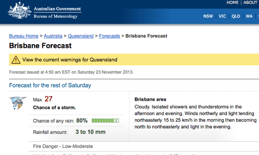Viewport: 259px width, 155px height.
Task: Click the Fire Danger Low-Moderate row
Action: (144, 146)
